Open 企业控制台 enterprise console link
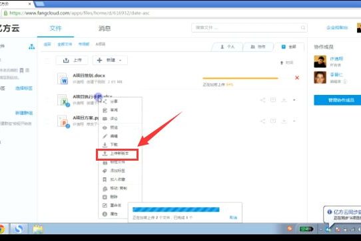Viewport: 361px width, 241px height. tap(337, 28)
